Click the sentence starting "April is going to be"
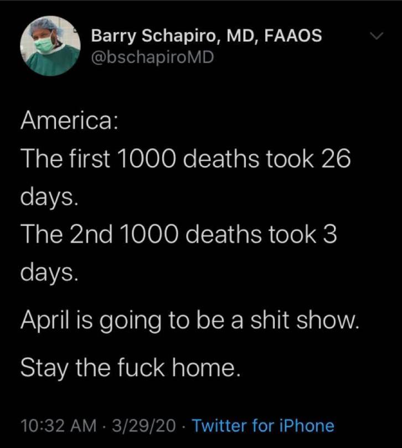This screenshot has height=448, width=402. [x=190, y=321]
